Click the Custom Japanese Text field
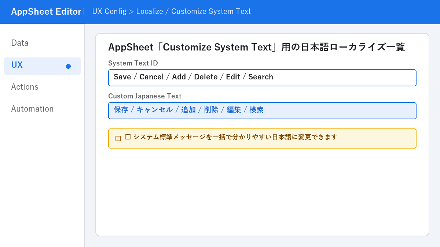 pyautogui.click(x=262, y=111)
